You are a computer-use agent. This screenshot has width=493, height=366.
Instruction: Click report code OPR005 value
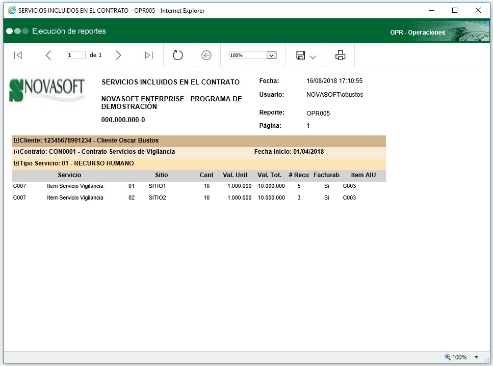[318, 114]
